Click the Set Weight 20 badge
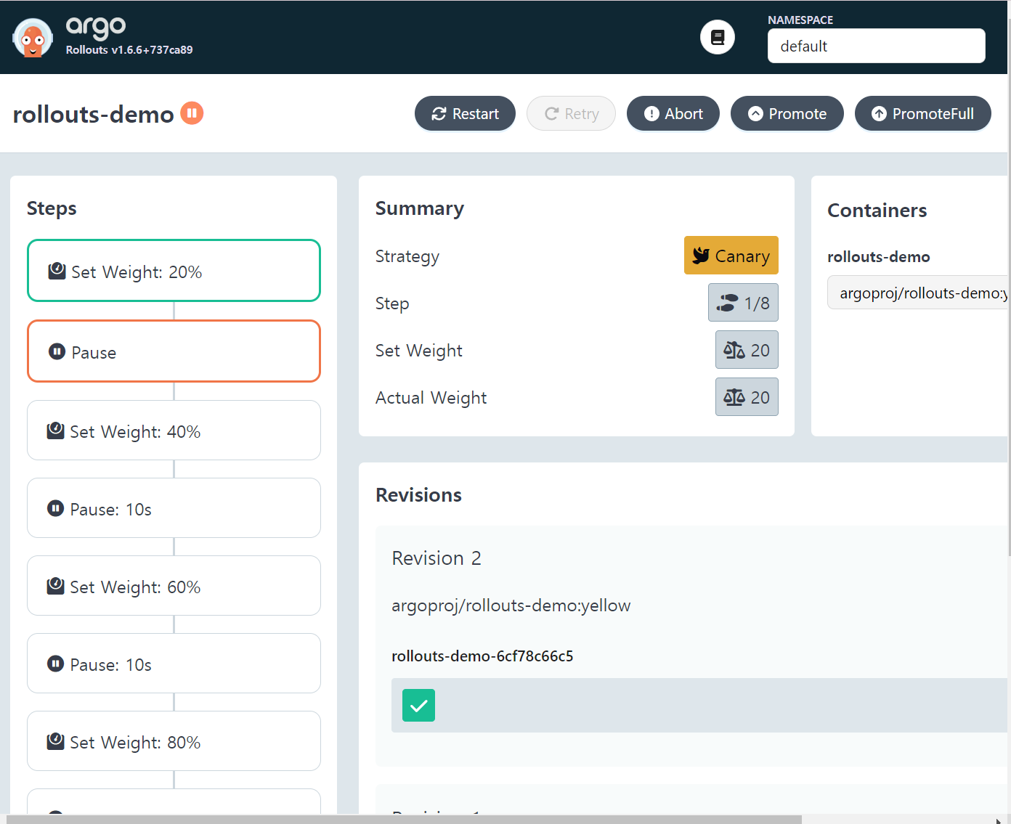This screenshot has width=1011, height=824. tap(747, 350)
